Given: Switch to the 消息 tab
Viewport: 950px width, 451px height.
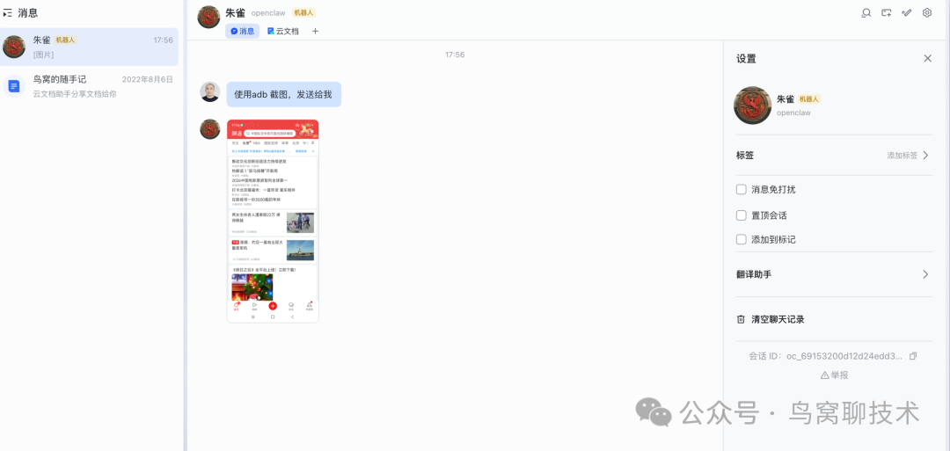Looking at the screenshot, I should point(243,31).
